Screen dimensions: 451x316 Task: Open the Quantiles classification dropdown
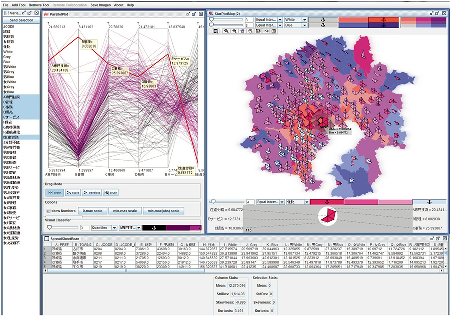pyautogui.click(x=104, y=227)
